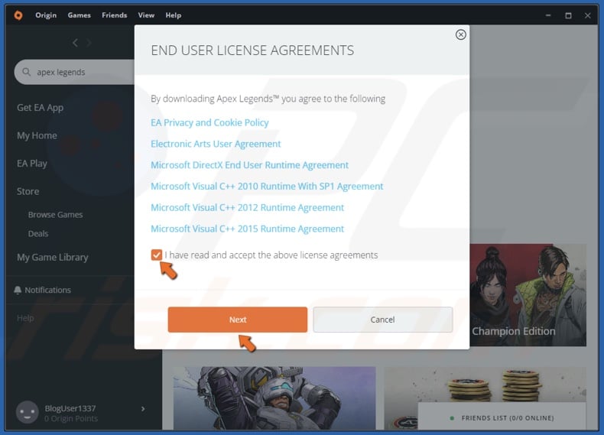Go back with the left arrow
This screenshot has width=604, height=435.
[x=75, y=43]
